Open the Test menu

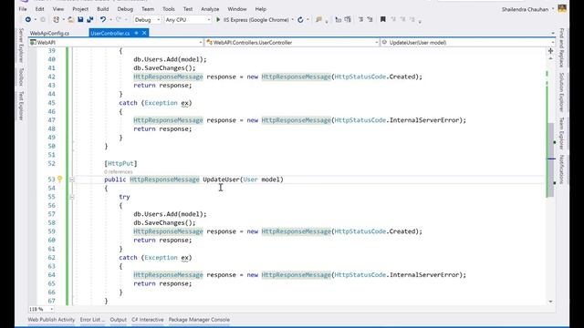click(x=188, y=9)
